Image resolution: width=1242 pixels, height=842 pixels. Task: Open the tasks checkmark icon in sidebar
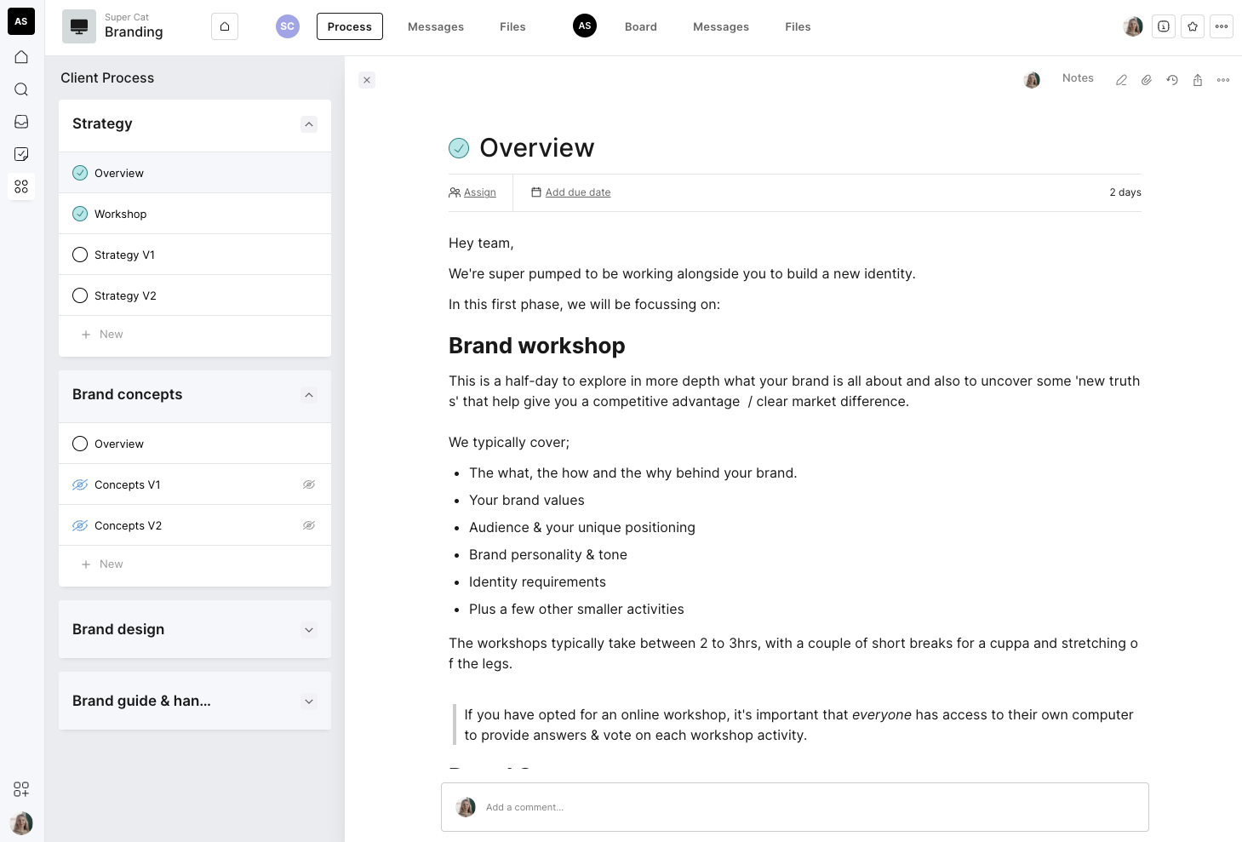point(21,154)
